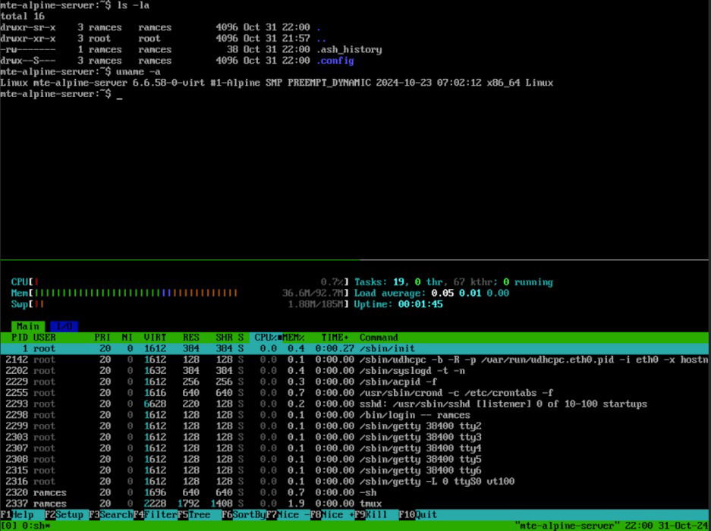
Task: Open the htop setup screen via F2Setup
Action: click(x=61, y=514)
